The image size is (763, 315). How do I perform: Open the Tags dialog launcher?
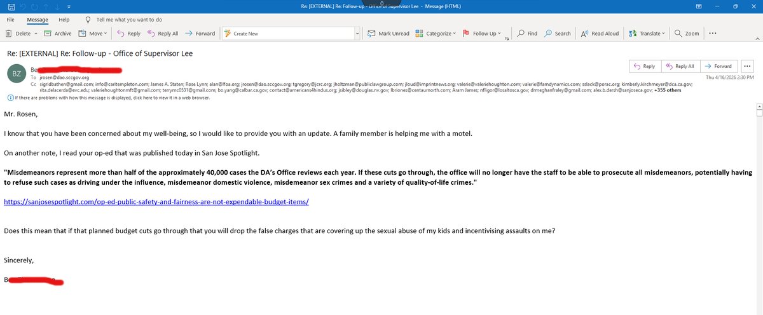coord(507,38)
